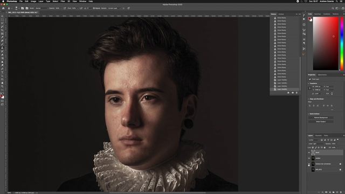
Task: Add a layer mask from Layers panel
Action: (326, 192)
